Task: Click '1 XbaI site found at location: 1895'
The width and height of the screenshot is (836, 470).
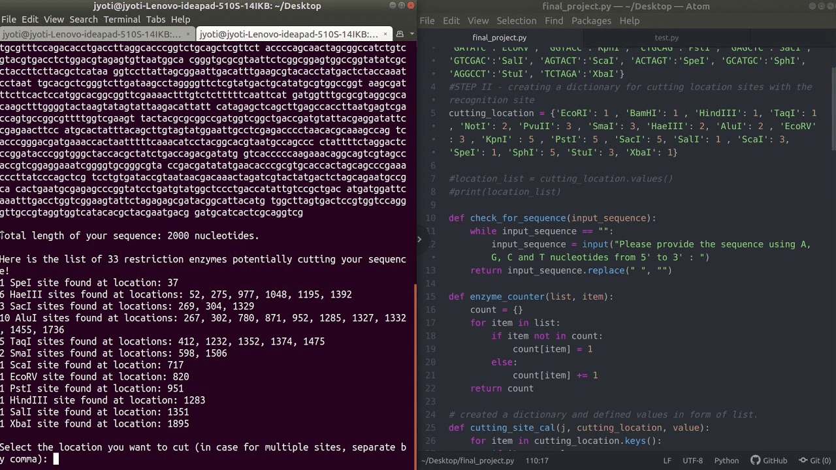Action: tap(94, 424)
